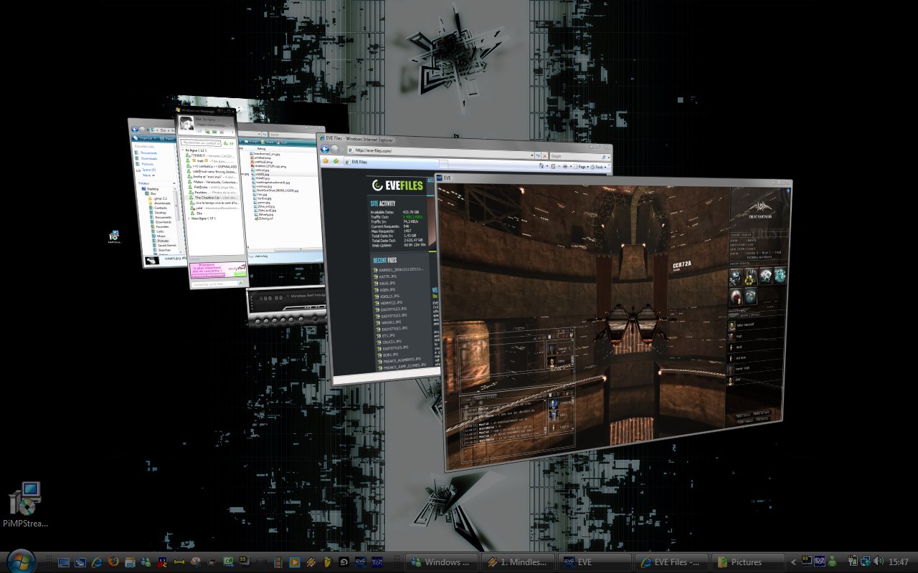Open the Pictures folder taskbar button
This screenshot has width=918, height=573.
[x=747, y=562]
